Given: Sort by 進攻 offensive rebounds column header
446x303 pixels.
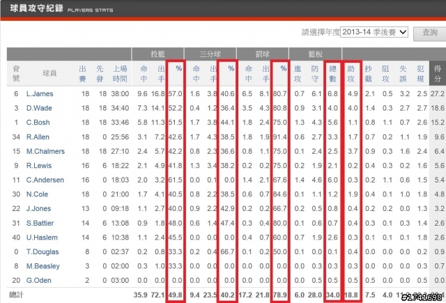Looking at the screenshot, I should pyautogui.click(x=298, y=74).
